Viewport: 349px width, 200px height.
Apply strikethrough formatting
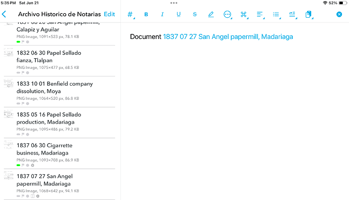pyautogui.click(x=195, y=15)
